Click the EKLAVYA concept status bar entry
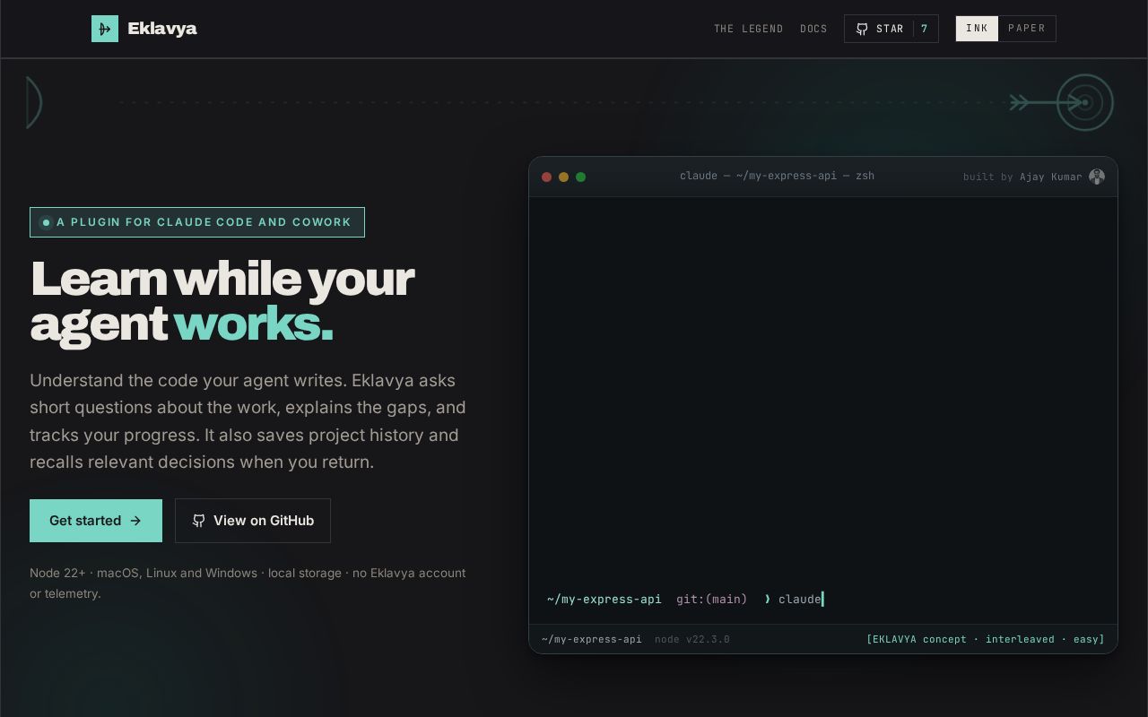 click(986, 639)
